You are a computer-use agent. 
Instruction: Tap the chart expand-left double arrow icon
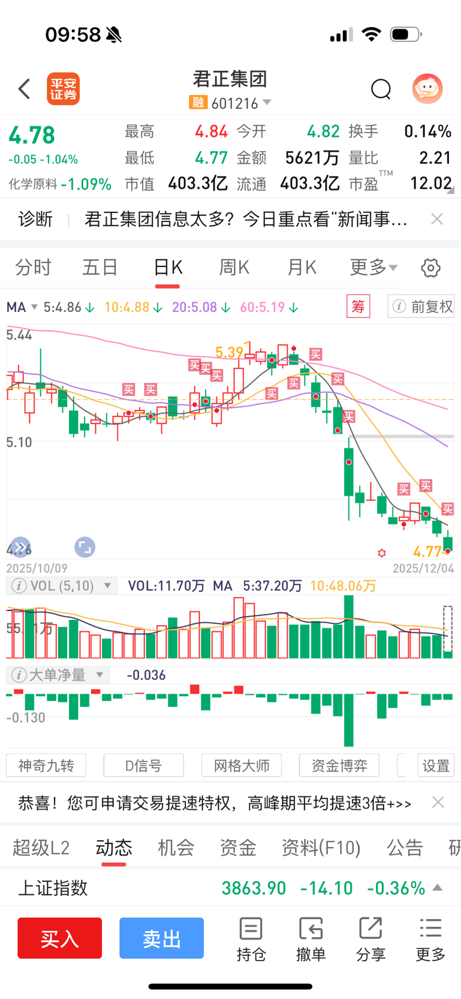pos(20,547)
